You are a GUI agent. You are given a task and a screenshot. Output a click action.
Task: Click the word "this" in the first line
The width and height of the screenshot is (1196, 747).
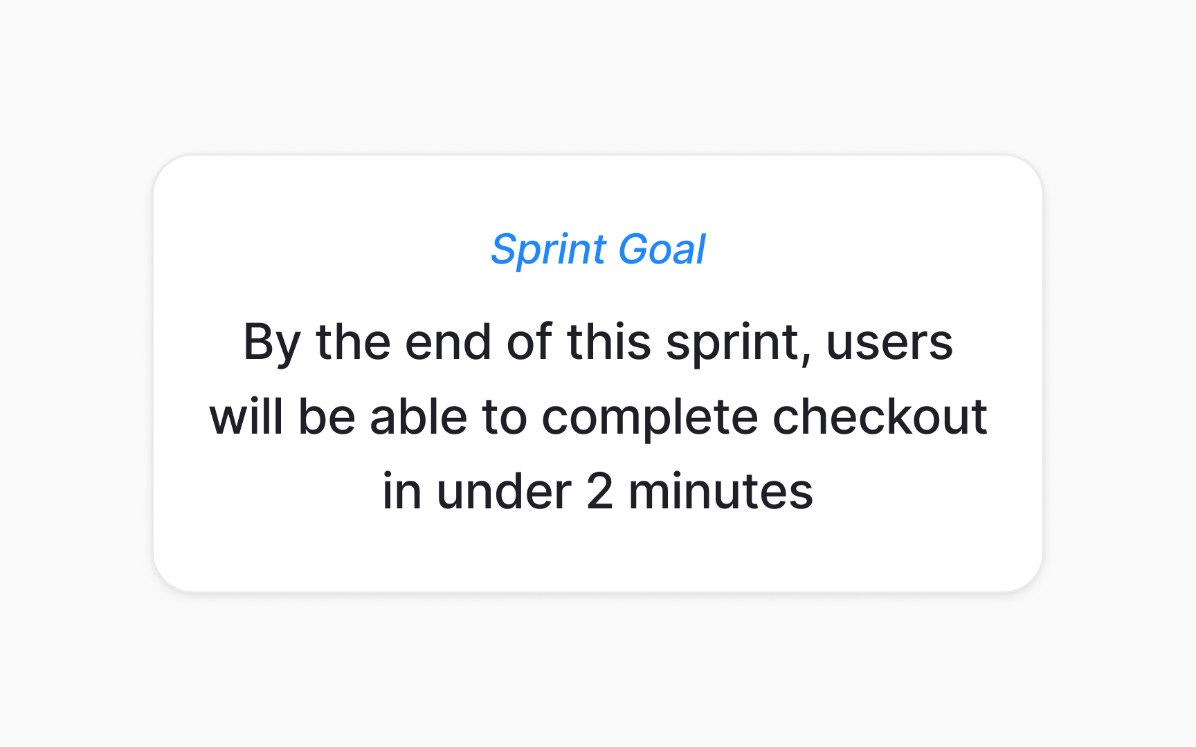609,342
